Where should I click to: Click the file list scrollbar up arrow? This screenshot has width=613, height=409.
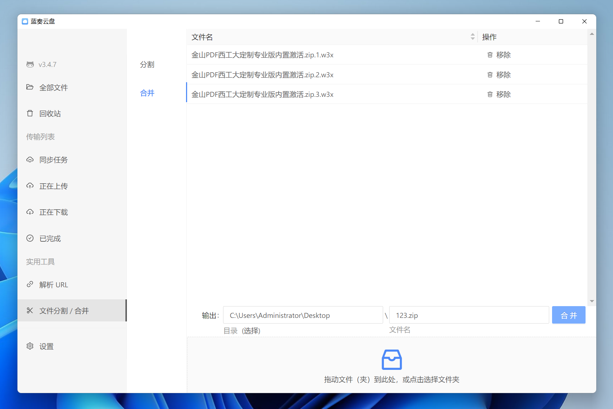coord(592,34)
